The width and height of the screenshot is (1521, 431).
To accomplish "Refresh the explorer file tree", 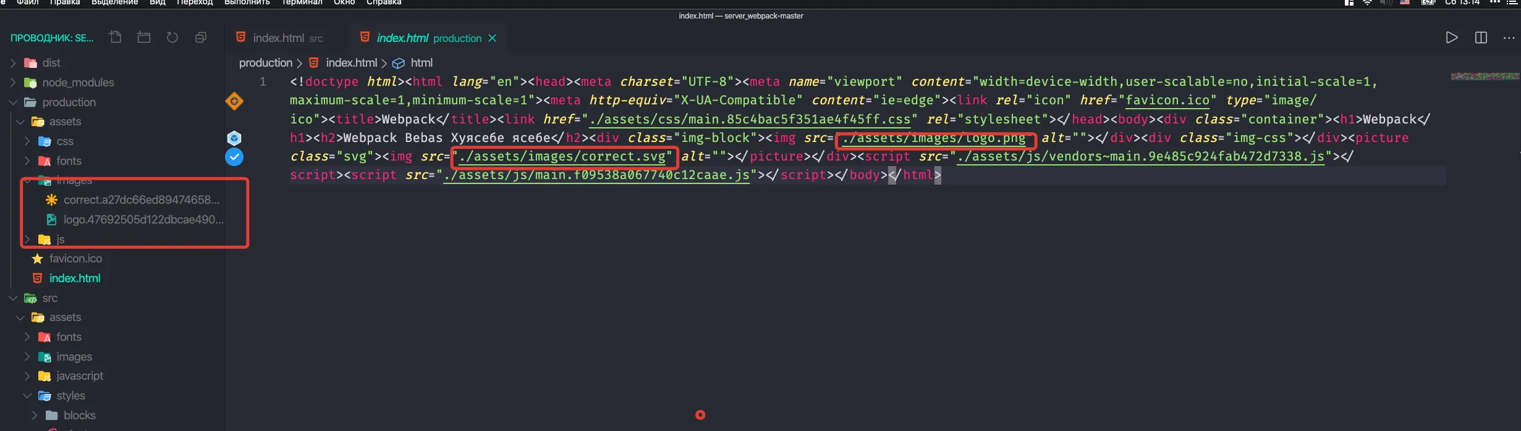I will click(172, 38).
